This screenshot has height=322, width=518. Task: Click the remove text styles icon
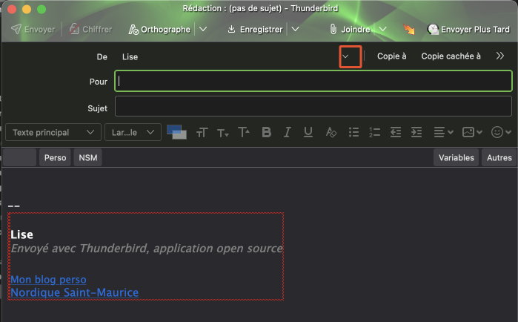pos(331,132)
